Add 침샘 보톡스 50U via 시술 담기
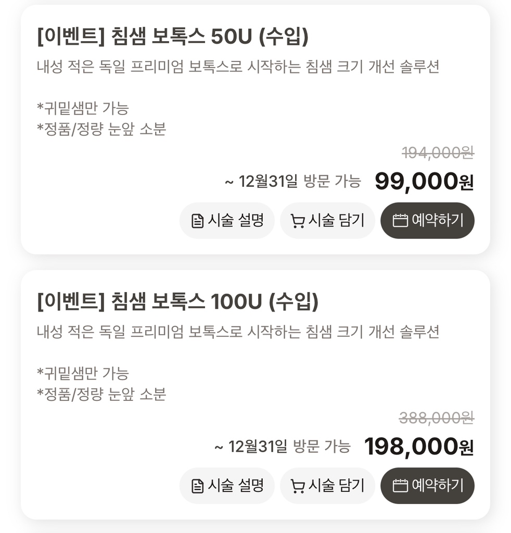 click(327, 221)
